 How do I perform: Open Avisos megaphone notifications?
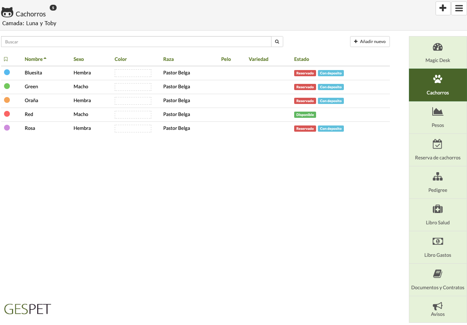pos(437,309)
